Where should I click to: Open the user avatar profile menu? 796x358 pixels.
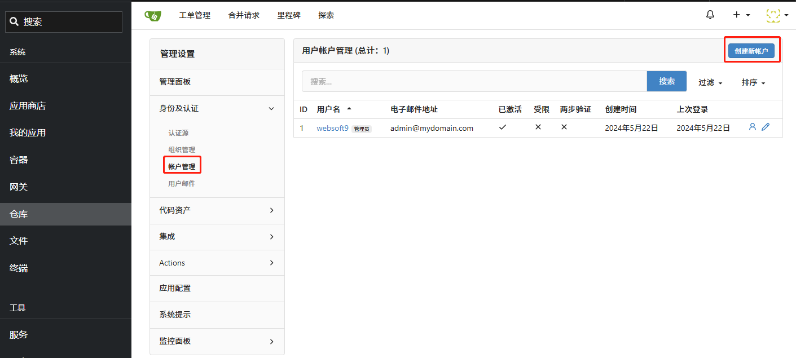(x=777, y=15)
